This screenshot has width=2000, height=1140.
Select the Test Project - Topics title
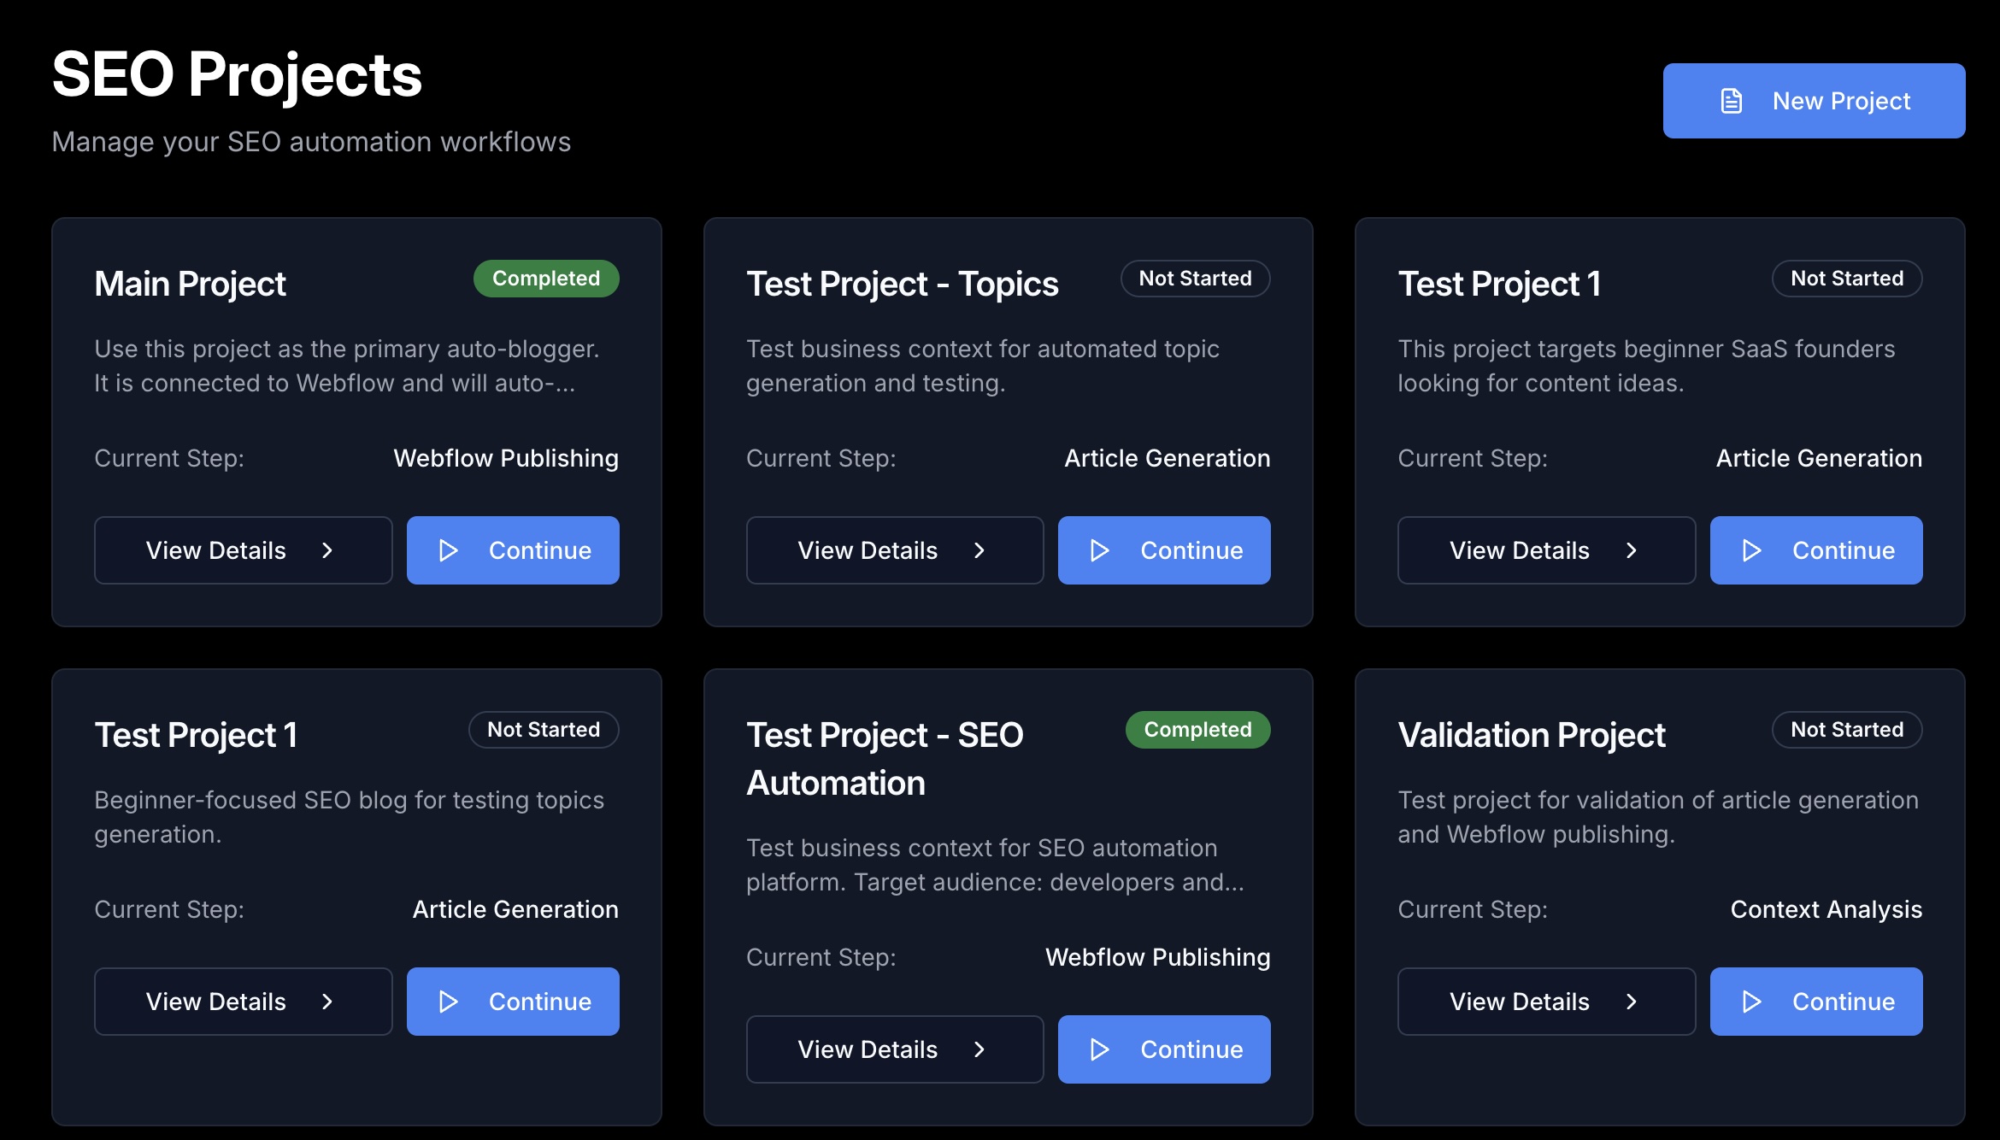pos(902,284)
